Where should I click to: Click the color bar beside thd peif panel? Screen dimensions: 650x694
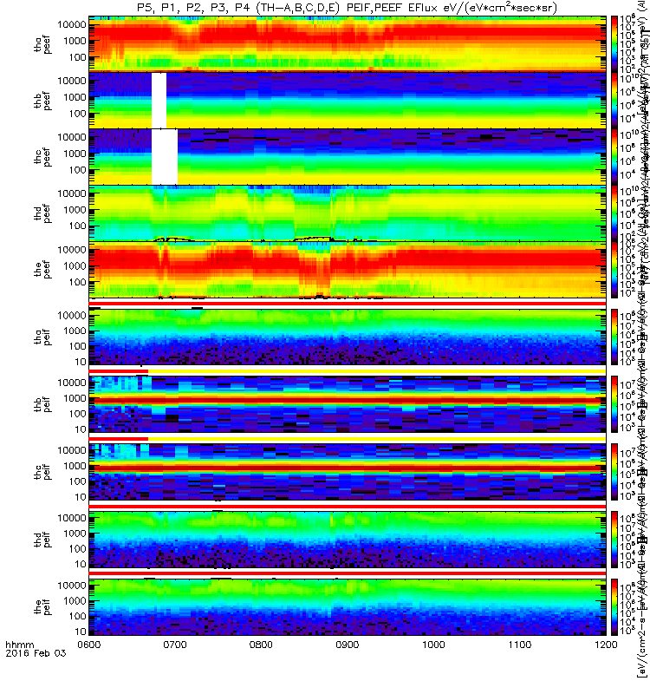point(614,540)
